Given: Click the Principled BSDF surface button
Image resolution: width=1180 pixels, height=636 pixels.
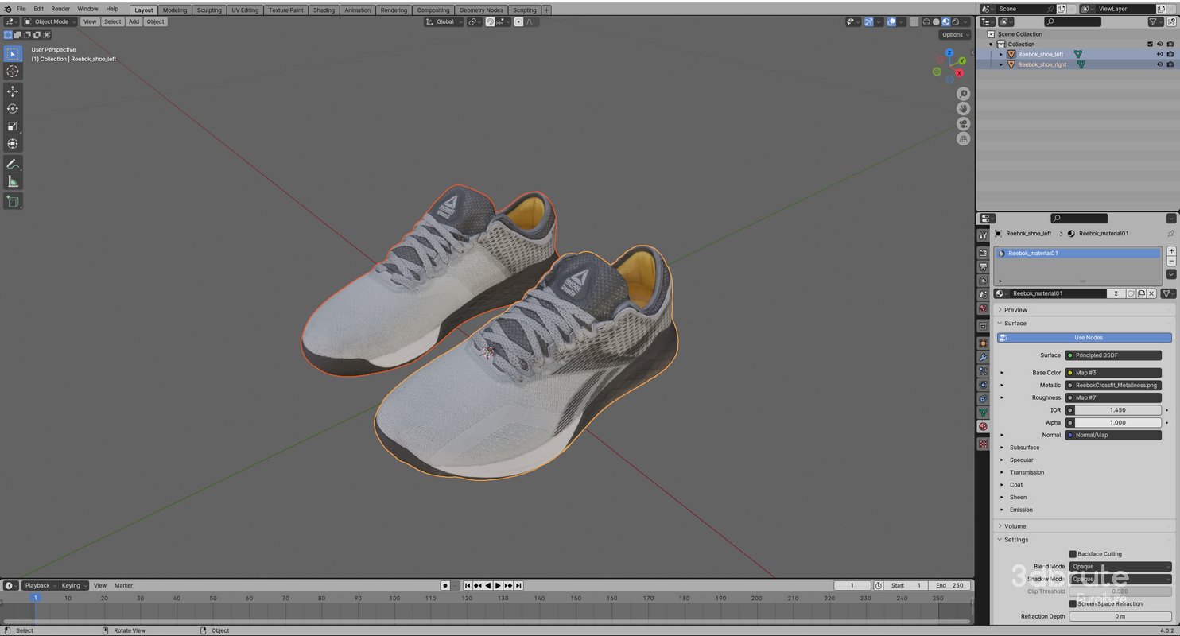Looking at the screenshot, I should (x=1112, y=355).
